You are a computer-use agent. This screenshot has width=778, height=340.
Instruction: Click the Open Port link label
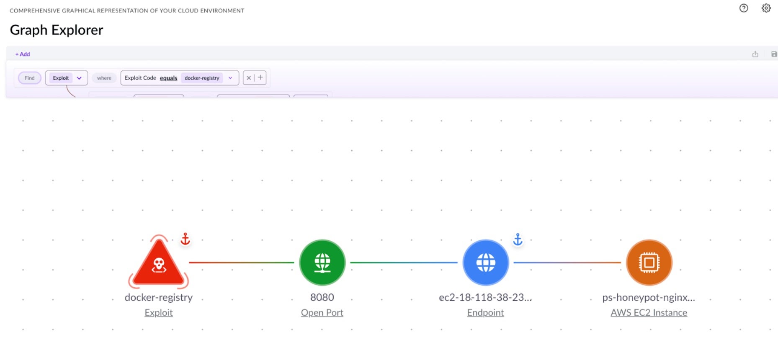(322, 313)
